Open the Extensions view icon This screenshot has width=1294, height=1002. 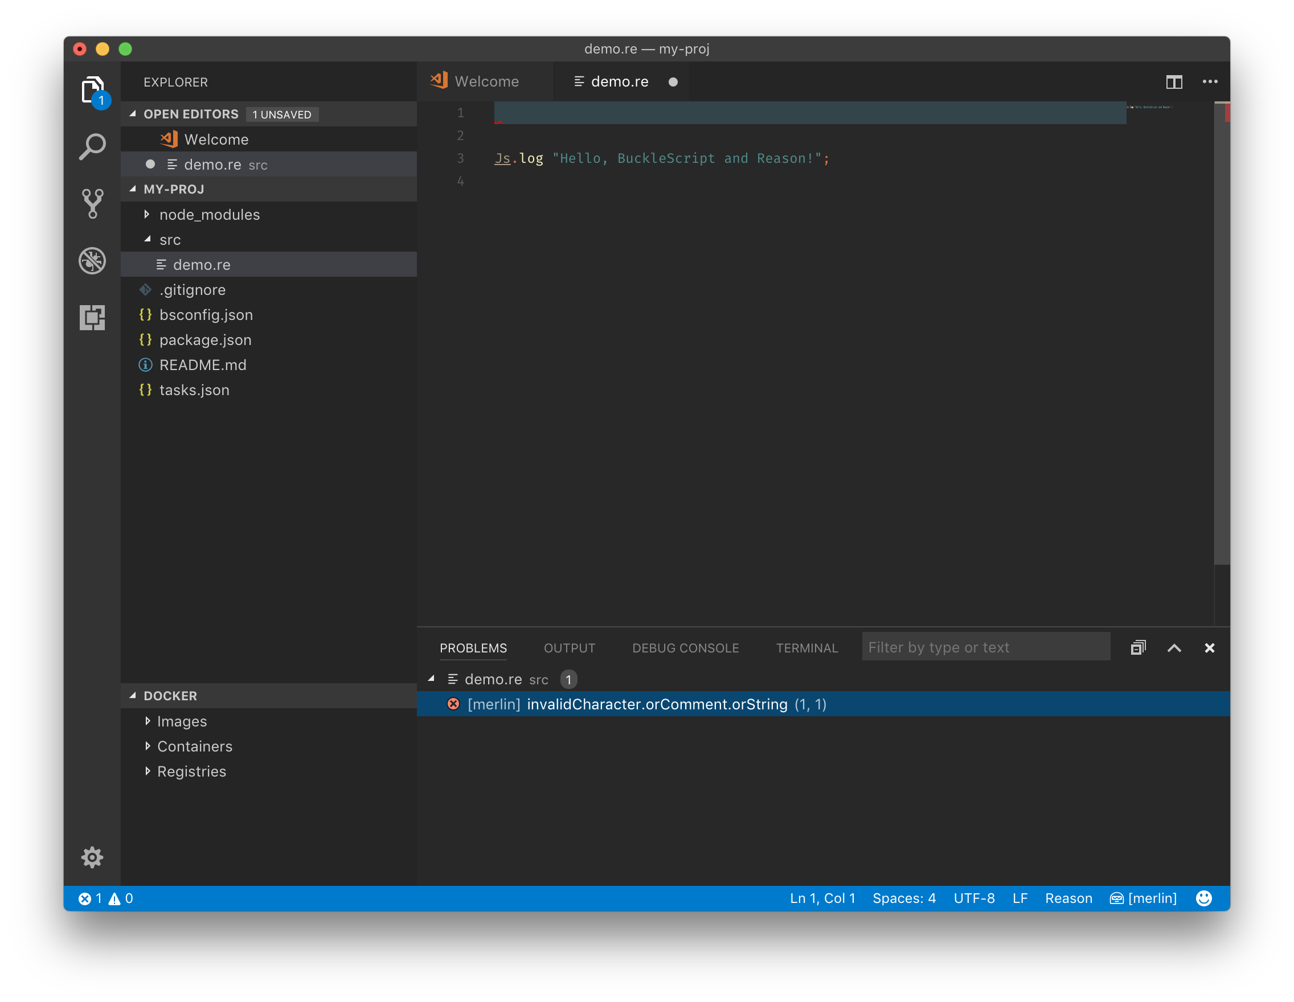click(92, 318)
